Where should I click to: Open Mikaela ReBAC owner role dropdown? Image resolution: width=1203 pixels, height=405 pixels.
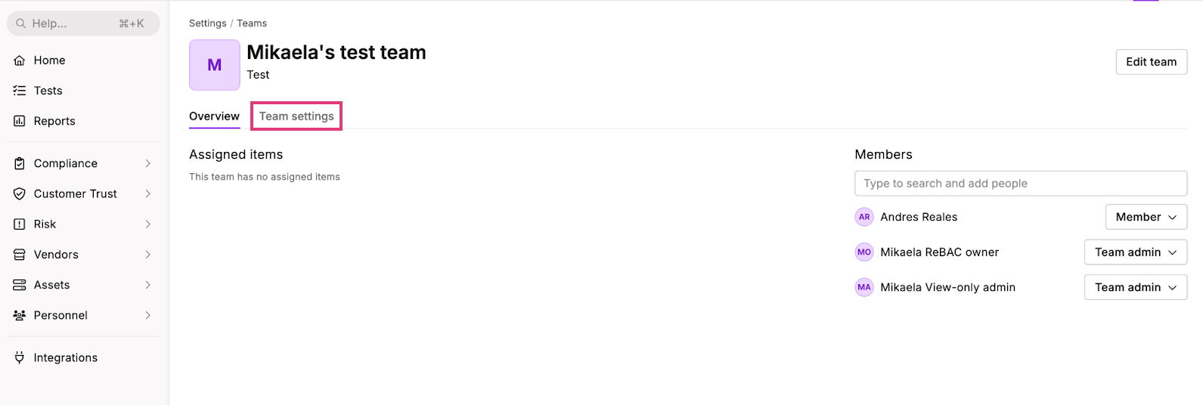(x=1136, y=252)
